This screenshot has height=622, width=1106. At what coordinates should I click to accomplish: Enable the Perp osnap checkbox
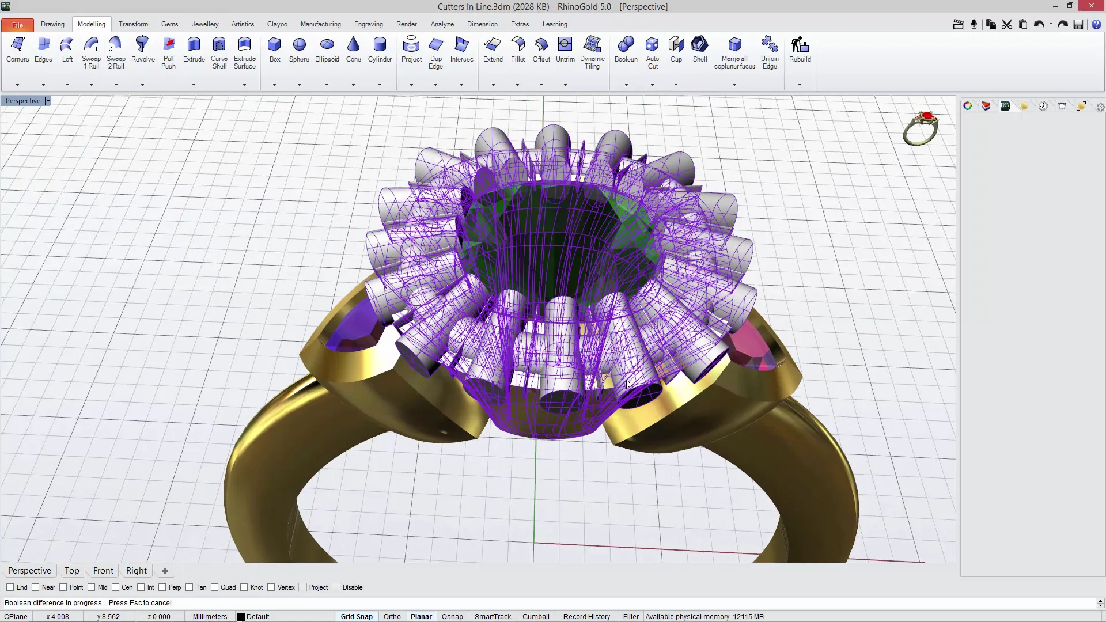[x=162, y=587]
